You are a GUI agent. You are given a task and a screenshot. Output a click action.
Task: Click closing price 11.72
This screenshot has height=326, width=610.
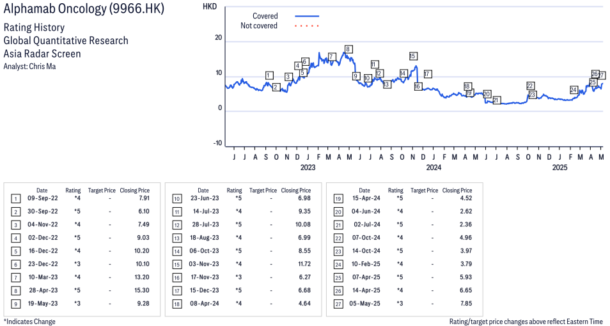[x=304, y=264]
